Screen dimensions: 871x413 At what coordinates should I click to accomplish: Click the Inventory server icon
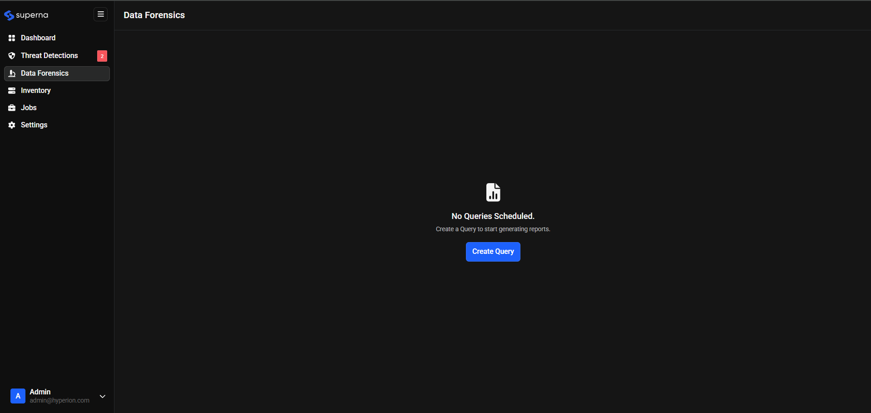click(x=12, y=91)
